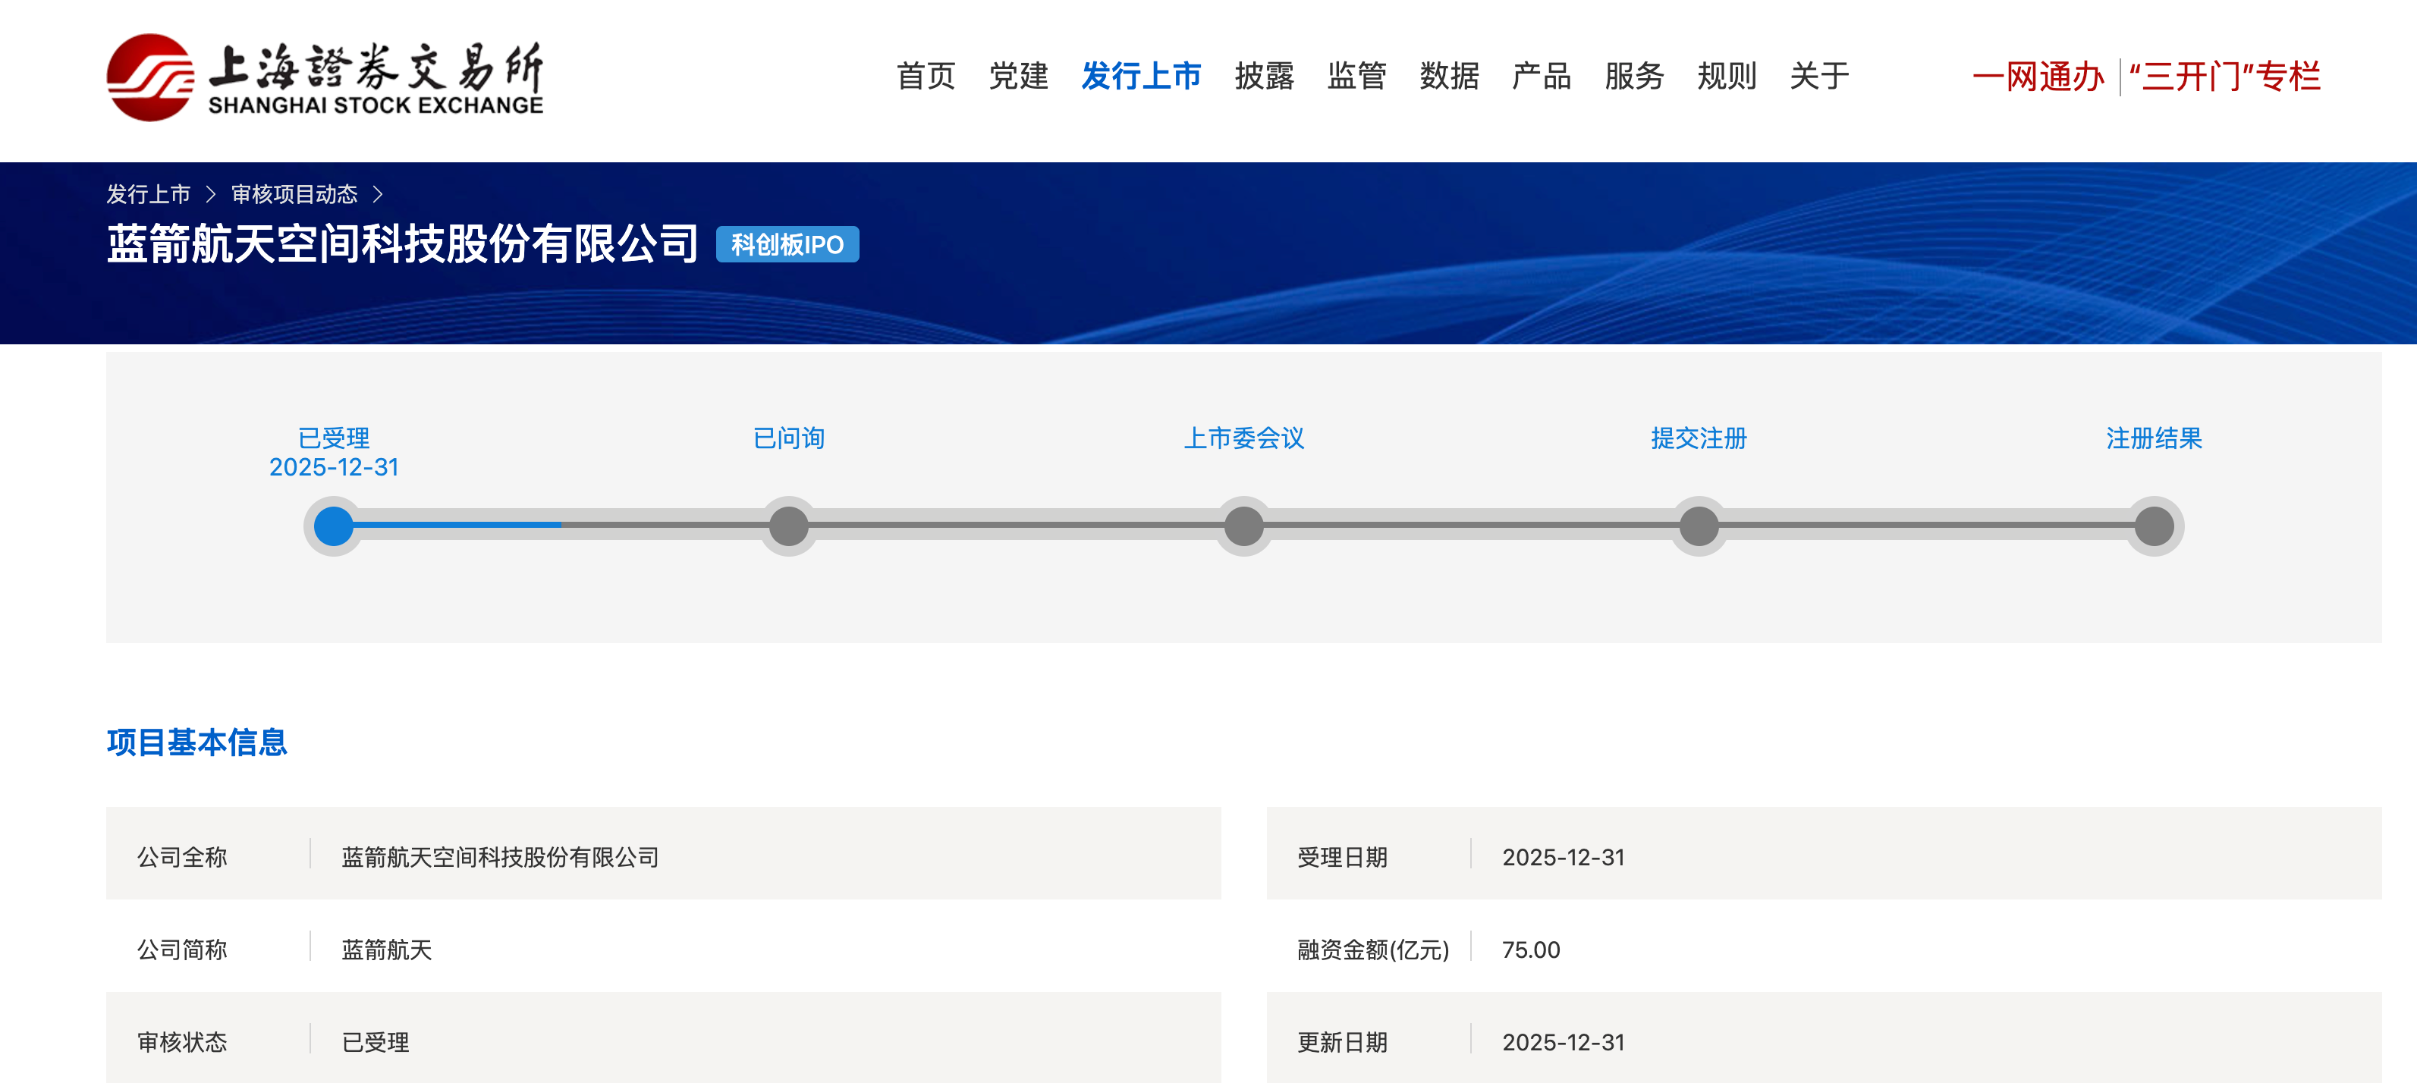Click the Shanghai Stock Exchange logo

(325, 77)
